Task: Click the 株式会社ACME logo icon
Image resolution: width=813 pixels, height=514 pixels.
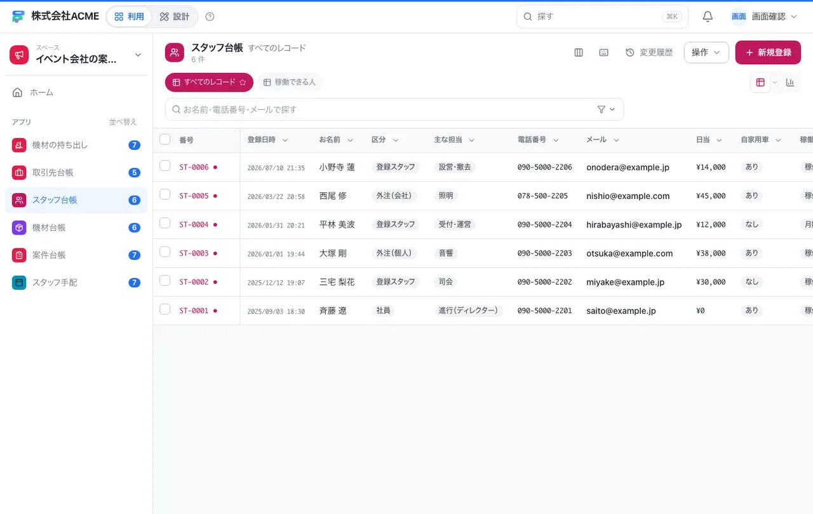Action: pyautogui.click(x=18, y=17)
